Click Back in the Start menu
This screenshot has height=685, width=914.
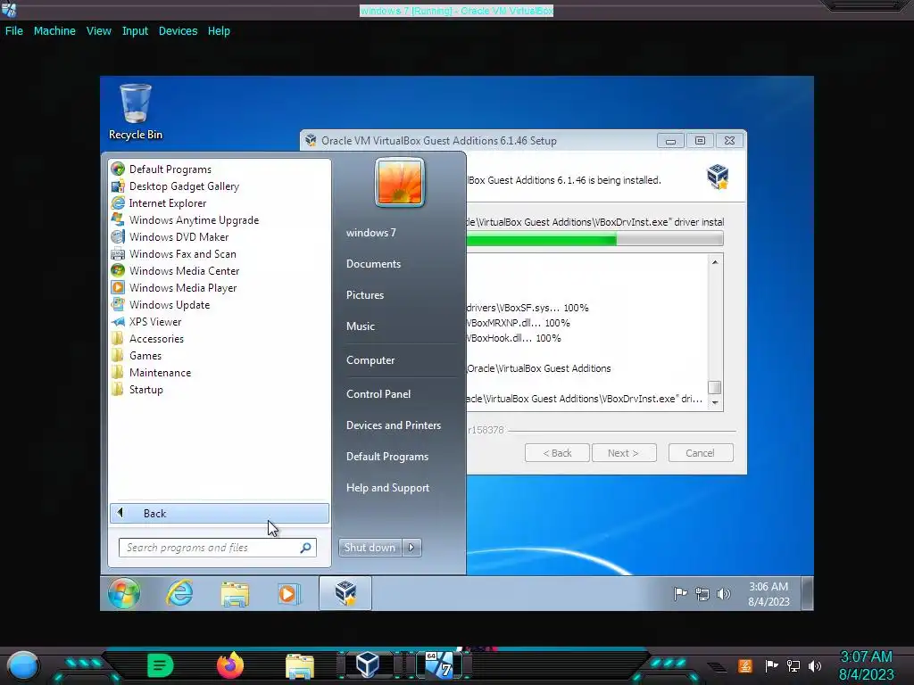tap(220, 513)
